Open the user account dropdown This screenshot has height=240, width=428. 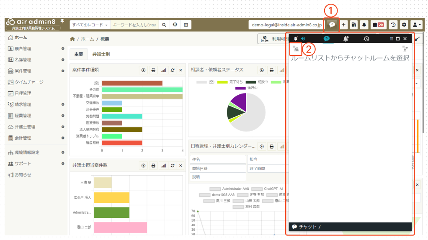[416, 25]
